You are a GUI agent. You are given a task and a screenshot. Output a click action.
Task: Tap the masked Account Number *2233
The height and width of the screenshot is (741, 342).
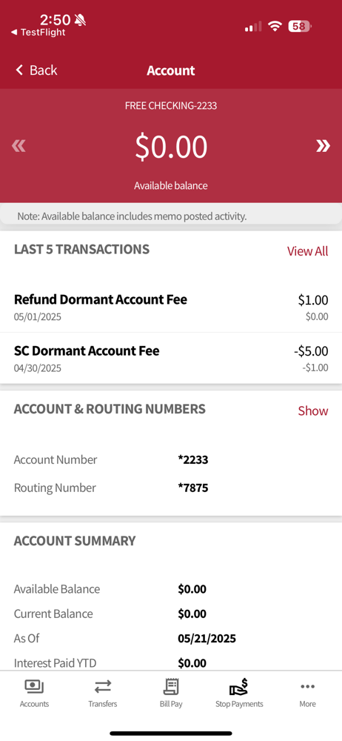192,460
